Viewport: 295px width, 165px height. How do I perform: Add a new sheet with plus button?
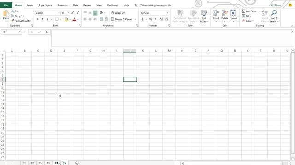pyautogui.click(x=77, y=163)
